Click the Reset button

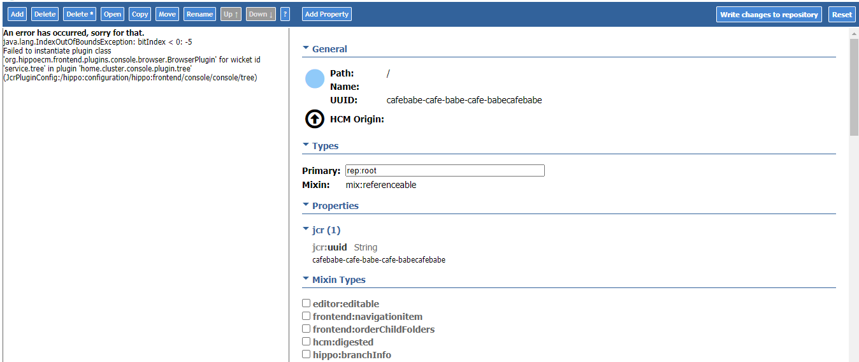point(842,14)
